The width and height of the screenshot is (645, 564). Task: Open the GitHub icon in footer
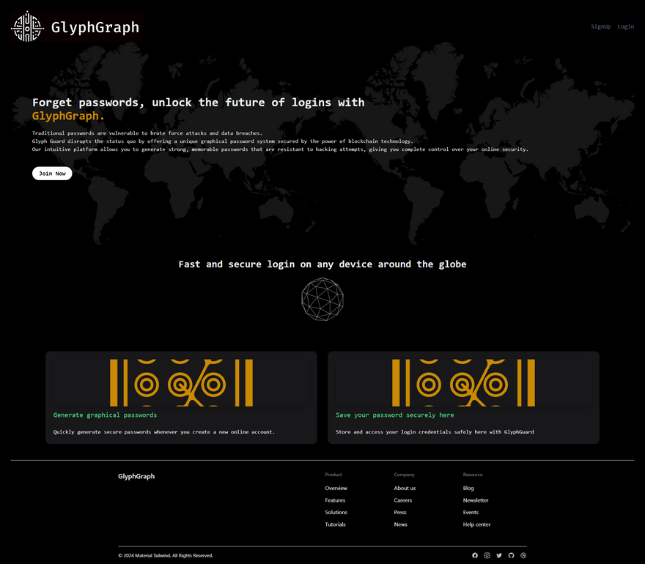pos(511,555)
